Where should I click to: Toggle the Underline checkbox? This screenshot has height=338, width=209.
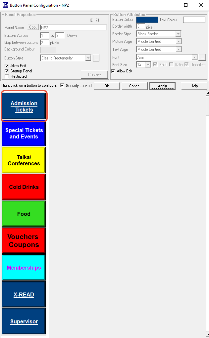(186, 65)
